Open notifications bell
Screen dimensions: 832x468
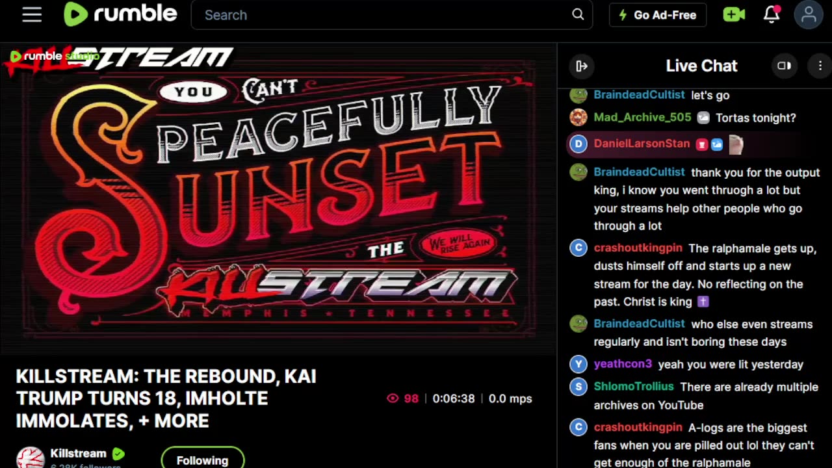pos(772,14)
